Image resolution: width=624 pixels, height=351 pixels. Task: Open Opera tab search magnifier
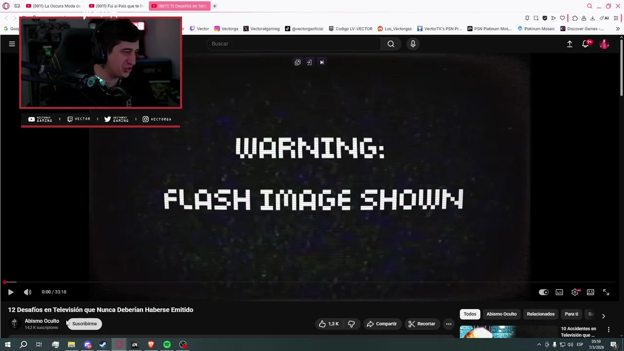[589, 6]
